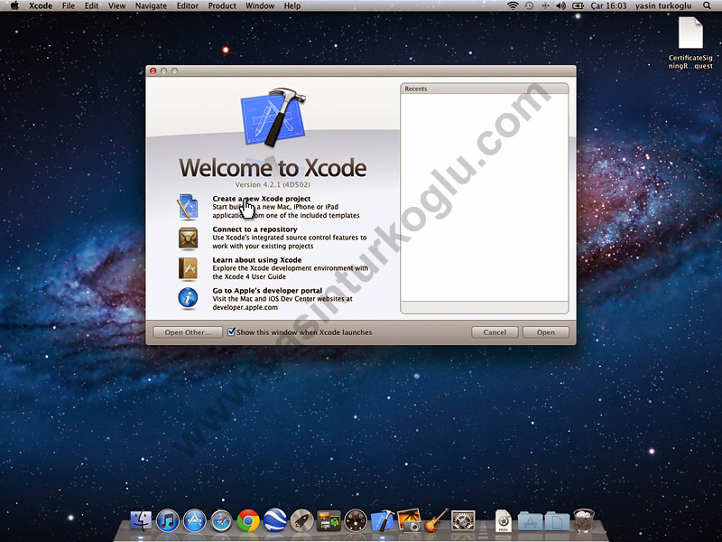Open the Editor menu

click(188, 5)
